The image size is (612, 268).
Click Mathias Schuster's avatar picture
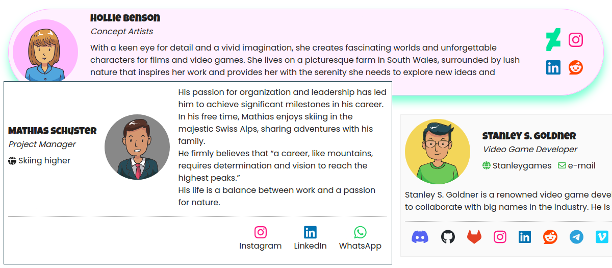point(137,147)
